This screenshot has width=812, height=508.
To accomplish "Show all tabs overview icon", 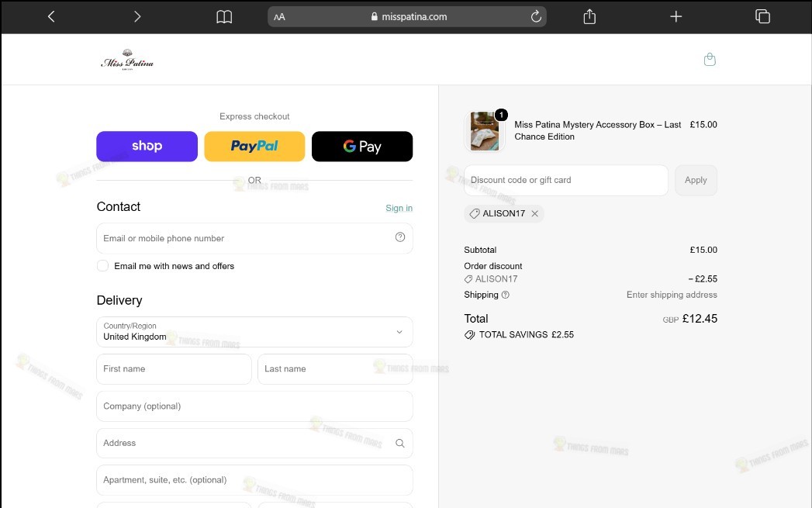I will (762, 16).
